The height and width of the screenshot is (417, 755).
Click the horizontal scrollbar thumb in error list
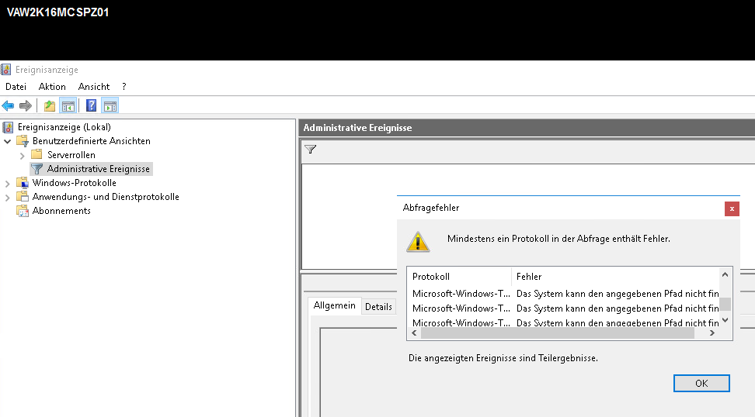pos(558,333)
